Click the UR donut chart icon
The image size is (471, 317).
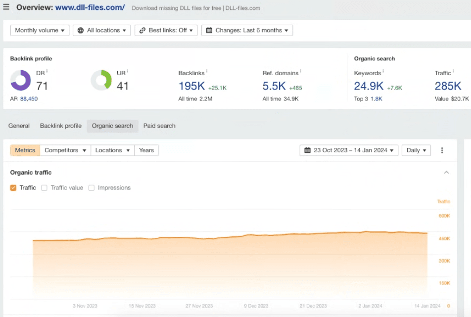(101, 80)
